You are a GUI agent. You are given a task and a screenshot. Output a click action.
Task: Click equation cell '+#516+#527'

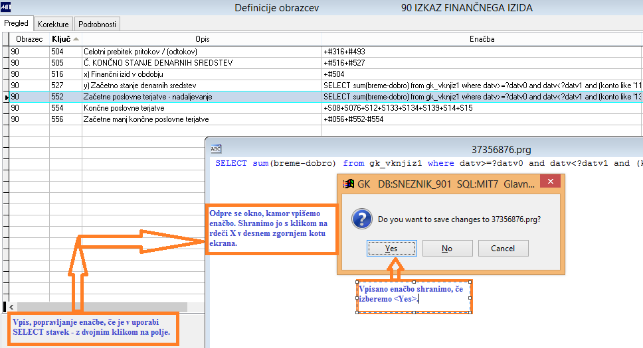click(482, 62)
